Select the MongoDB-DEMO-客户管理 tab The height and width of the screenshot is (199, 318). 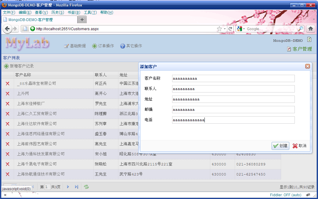pos(40,20)
